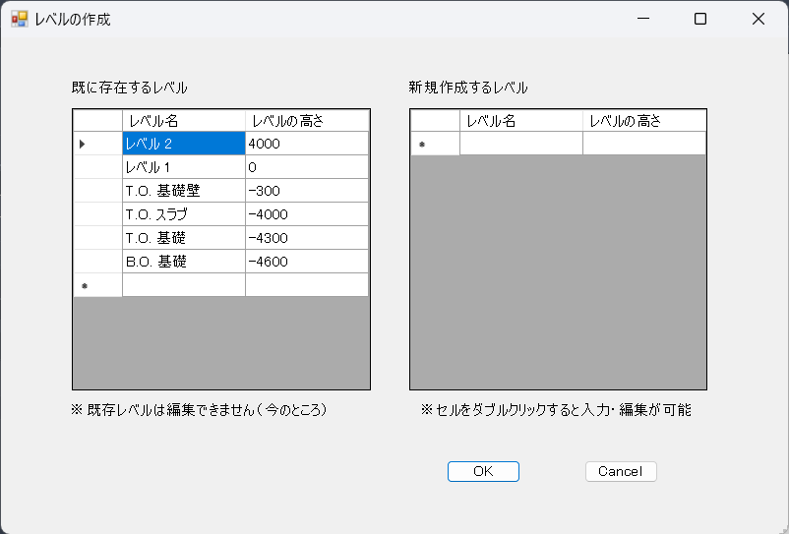
Task: Select the レベル 1 name cell
Action: pyautogui.click(x=184, y=167)
